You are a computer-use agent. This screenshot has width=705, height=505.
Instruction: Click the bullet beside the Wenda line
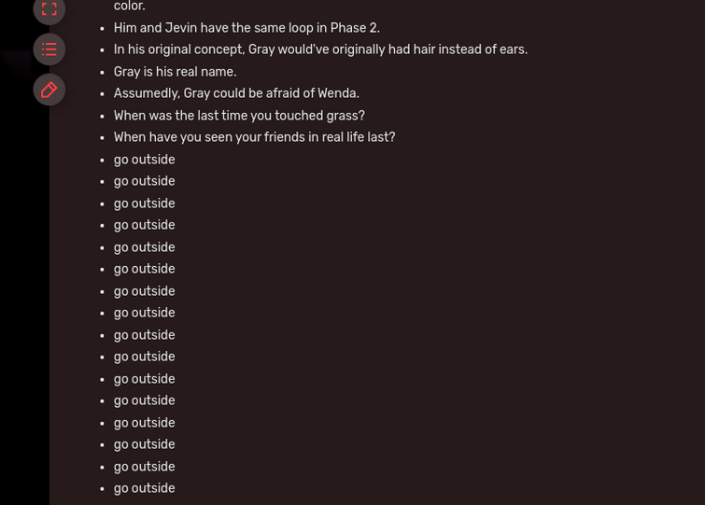pyautogui.click(x=102, y=94)
